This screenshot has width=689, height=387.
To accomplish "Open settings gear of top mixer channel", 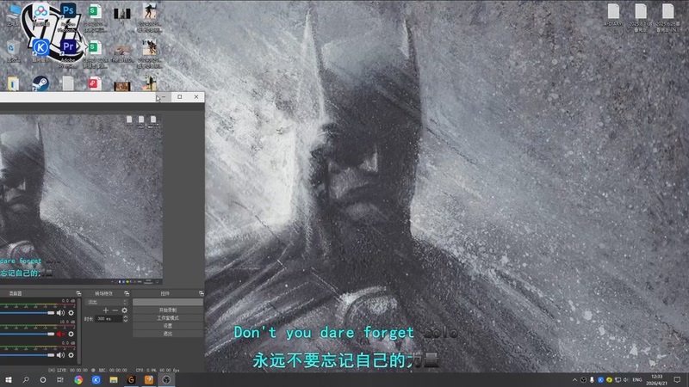I will (71, 313).
